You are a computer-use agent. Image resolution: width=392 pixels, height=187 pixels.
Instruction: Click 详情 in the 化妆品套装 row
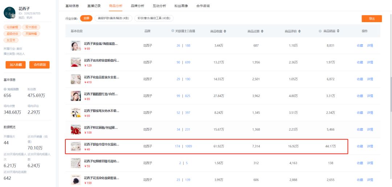[x=370, y=79]
